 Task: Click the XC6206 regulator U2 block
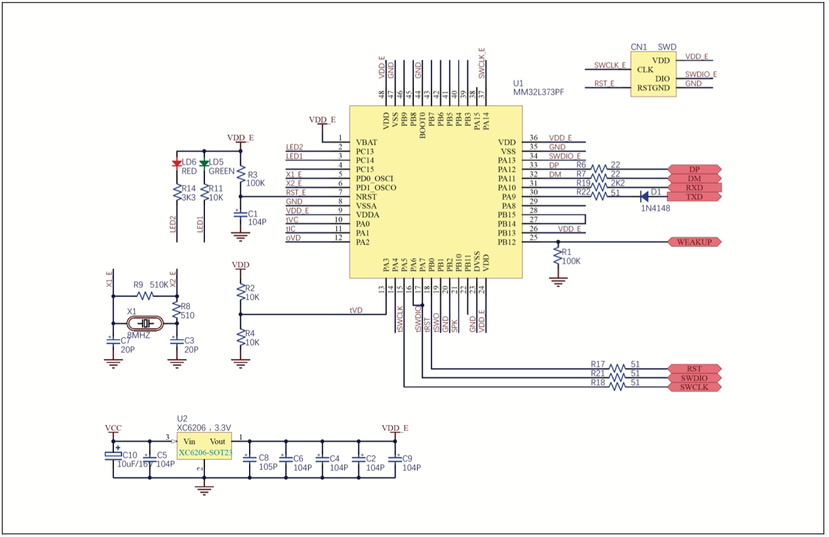(204, 446)
